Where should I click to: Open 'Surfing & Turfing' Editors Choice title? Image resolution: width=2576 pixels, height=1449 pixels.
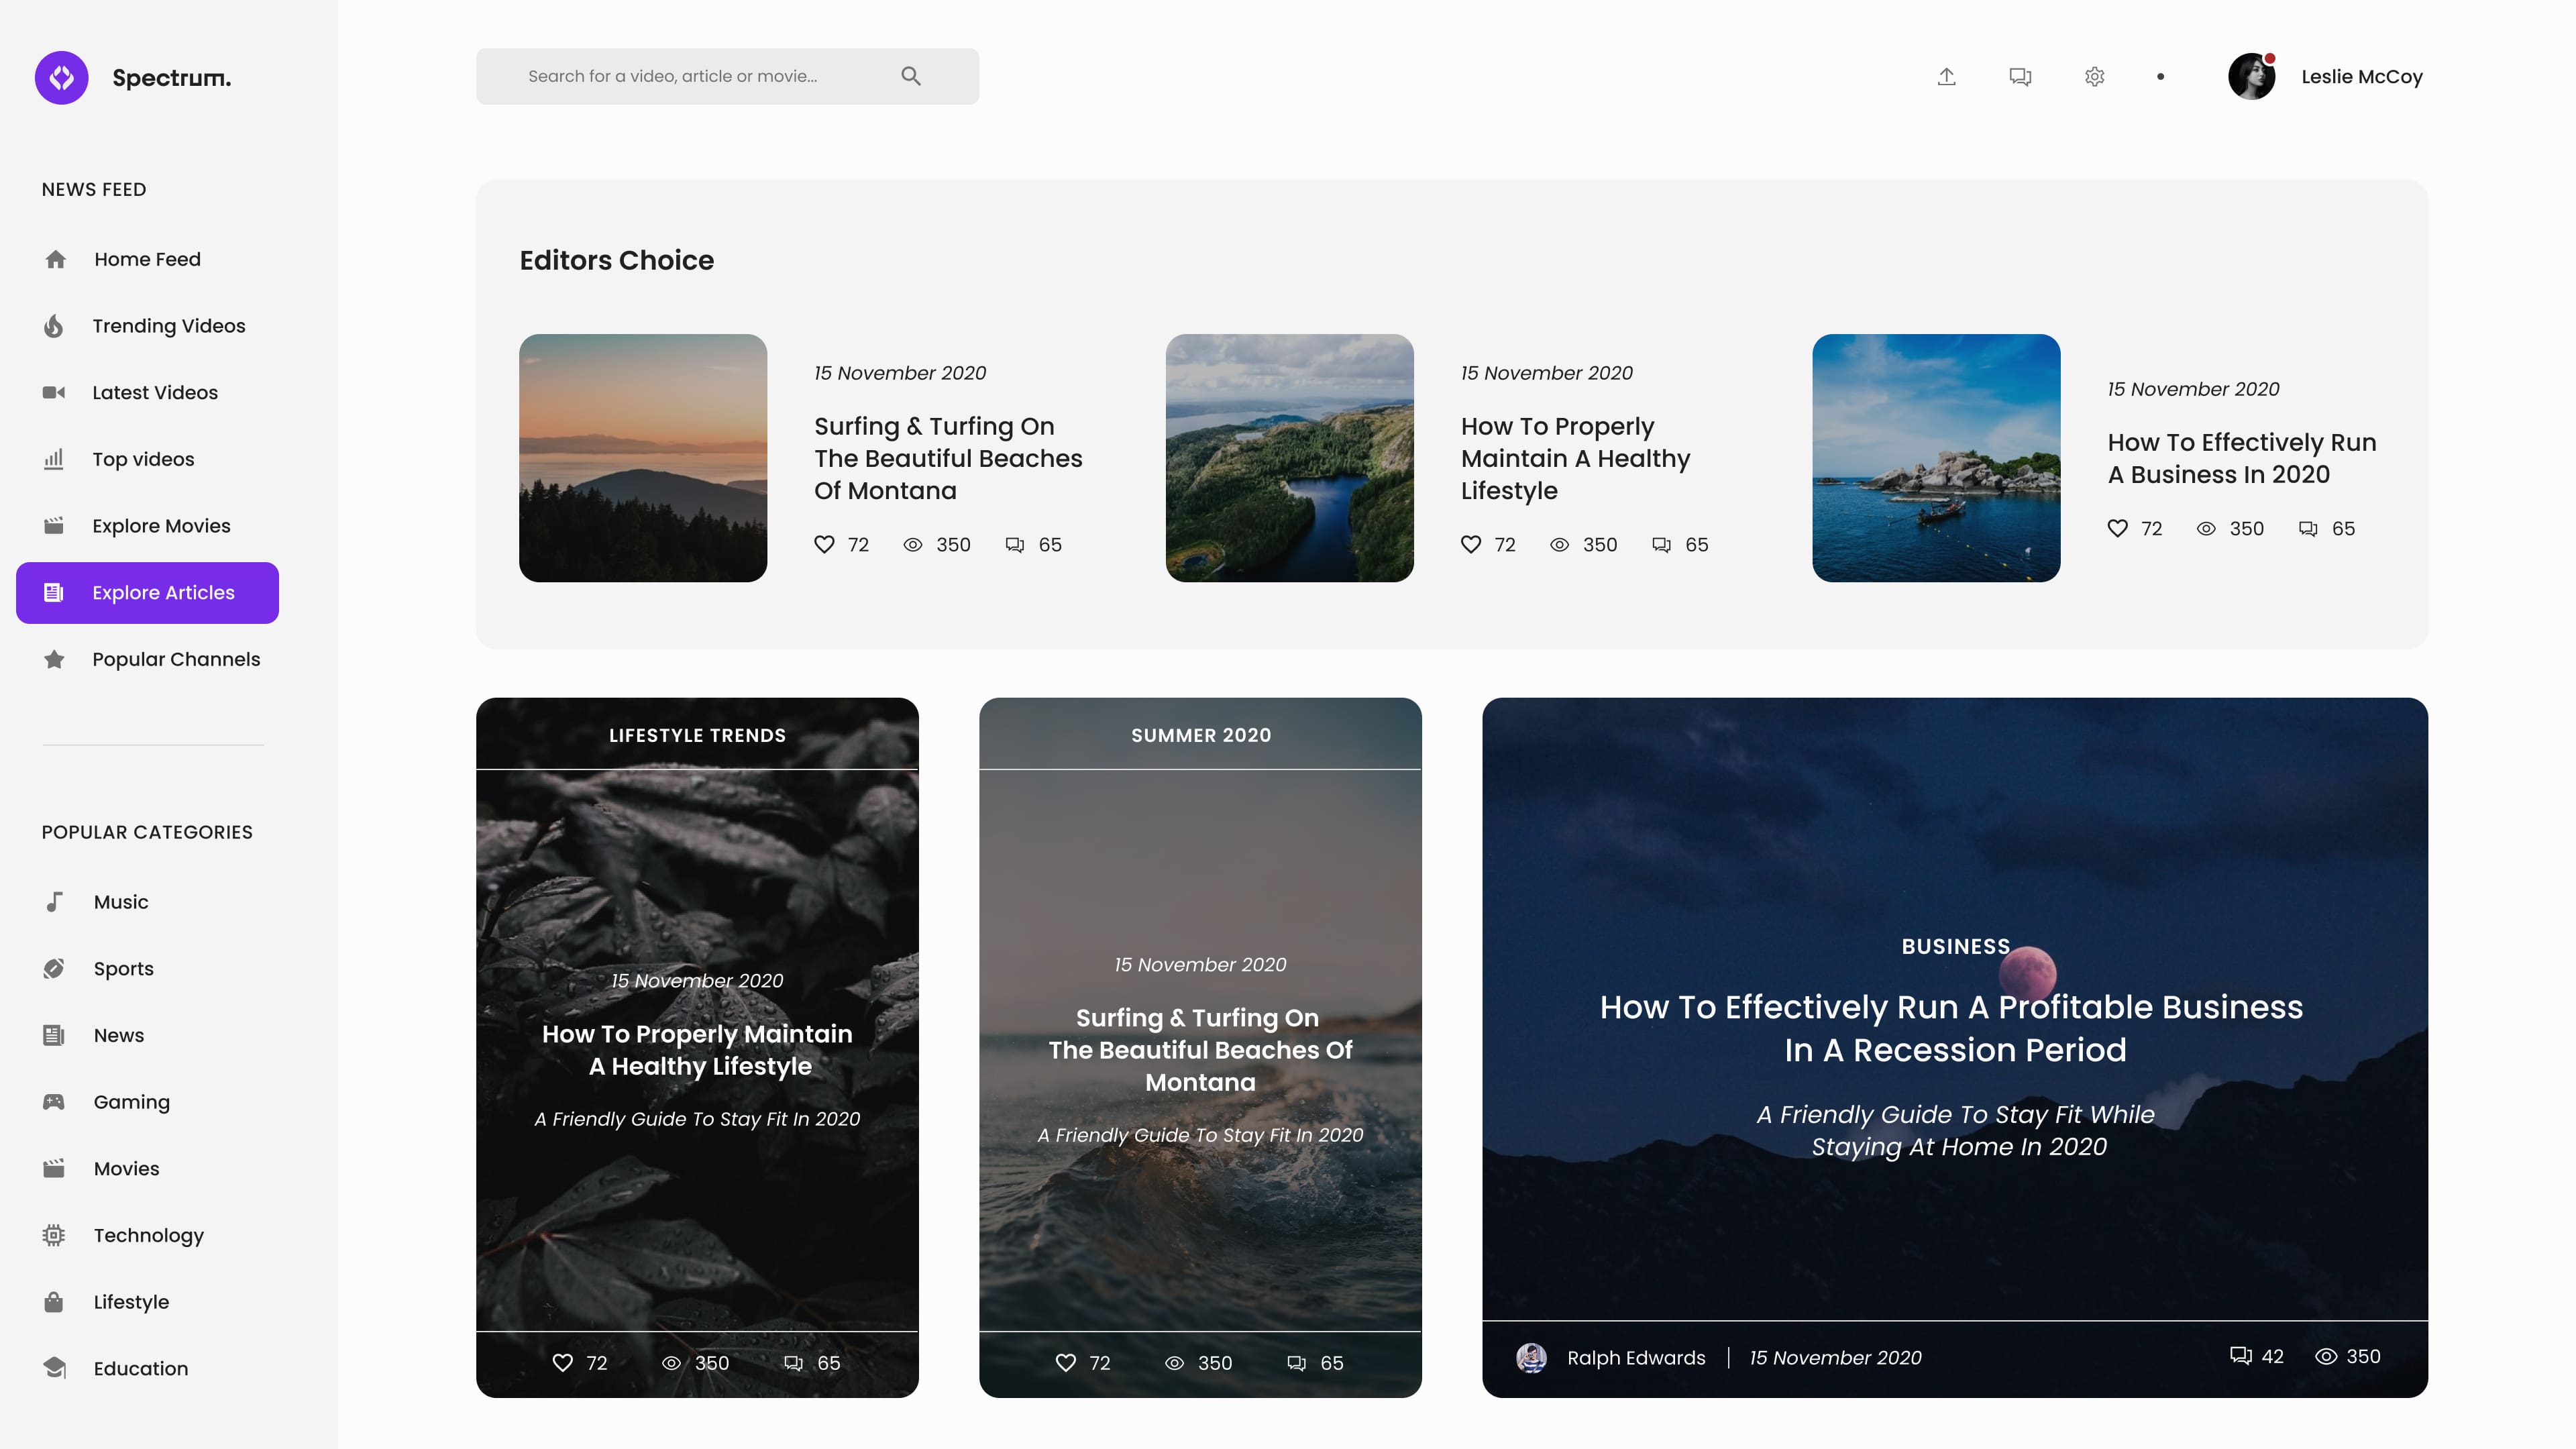coord(948,458)
